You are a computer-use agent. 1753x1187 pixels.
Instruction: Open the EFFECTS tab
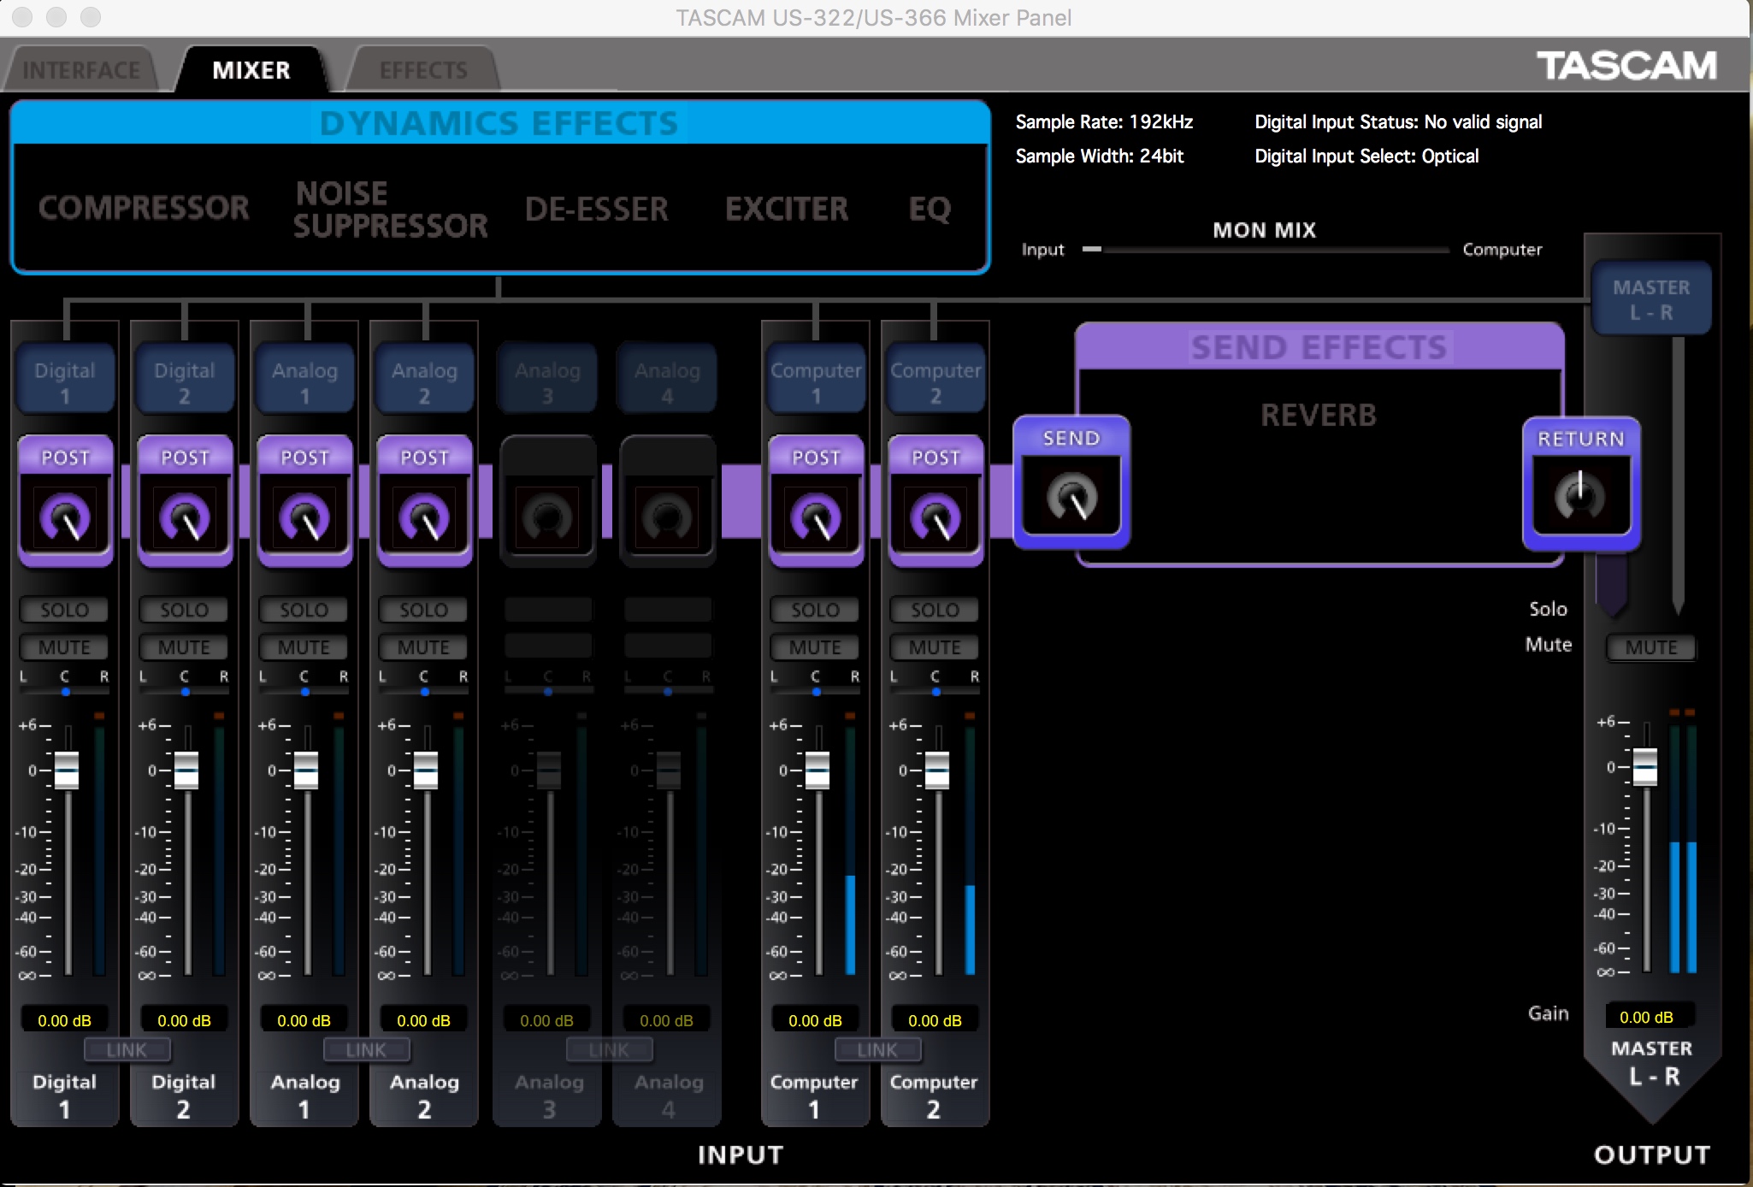[x=423, y=70]
